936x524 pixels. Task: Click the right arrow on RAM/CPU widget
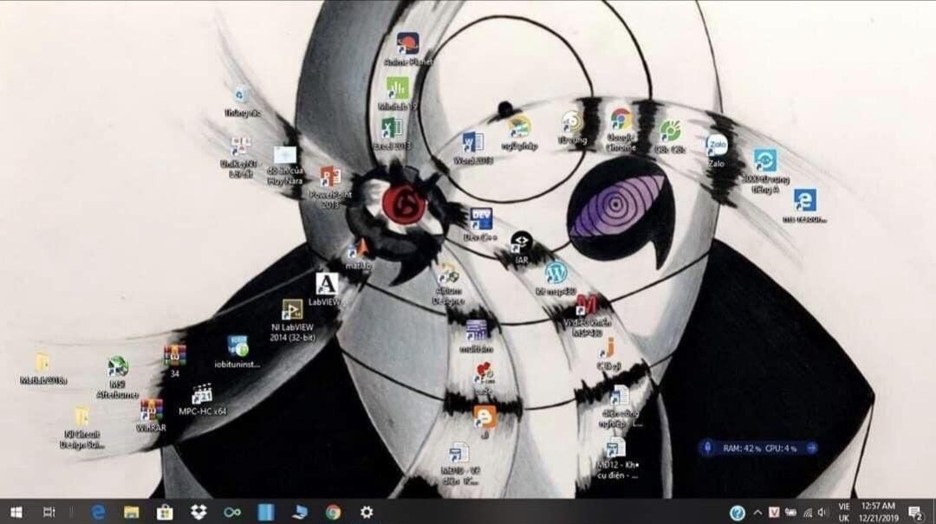(x=811, y=448)
